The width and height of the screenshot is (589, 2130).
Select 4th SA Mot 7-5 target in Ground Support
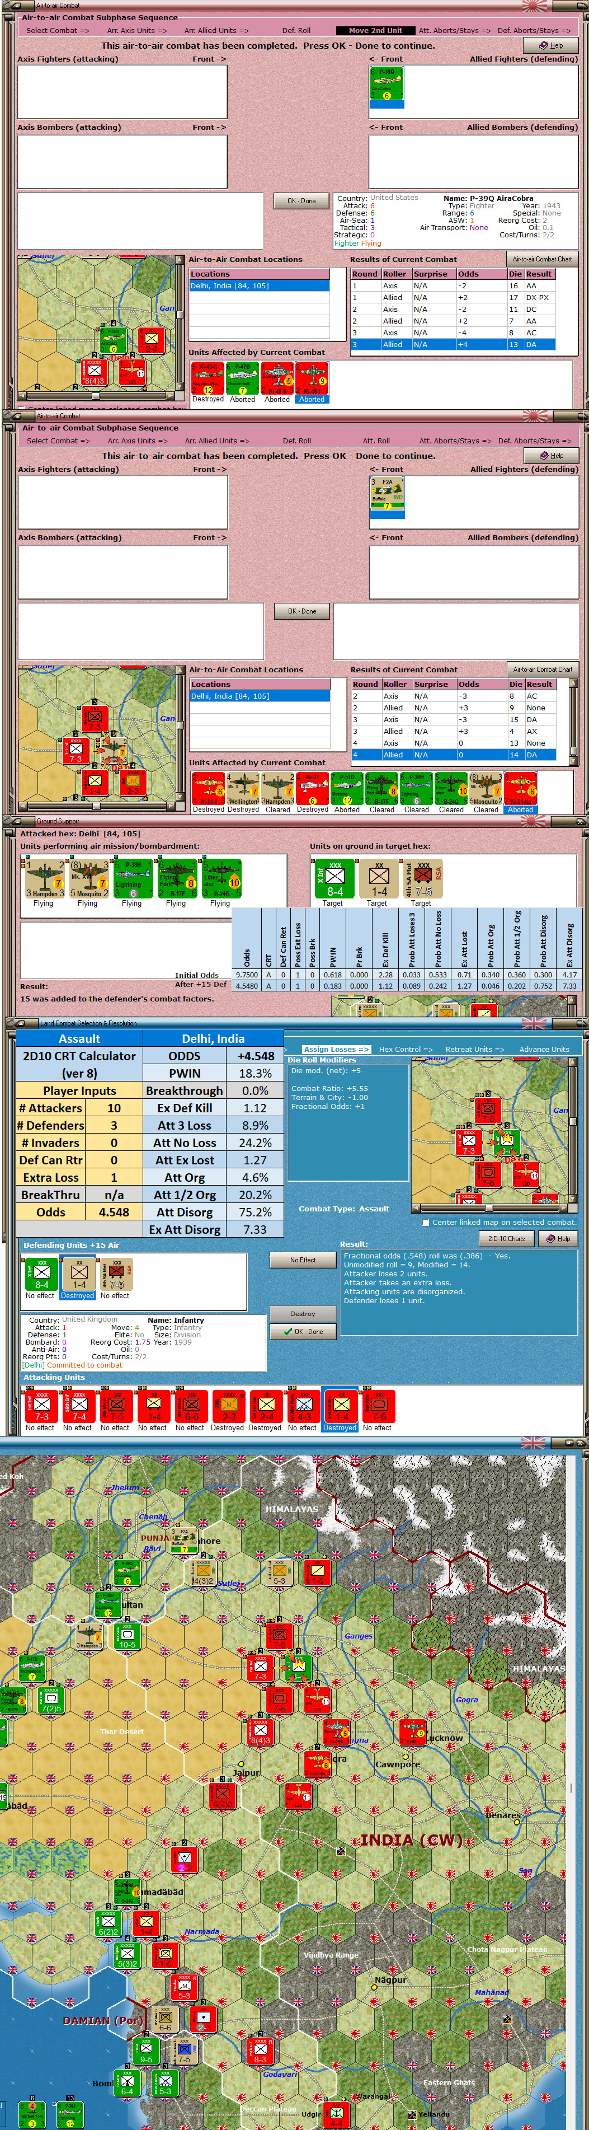(x=422, y=878)
